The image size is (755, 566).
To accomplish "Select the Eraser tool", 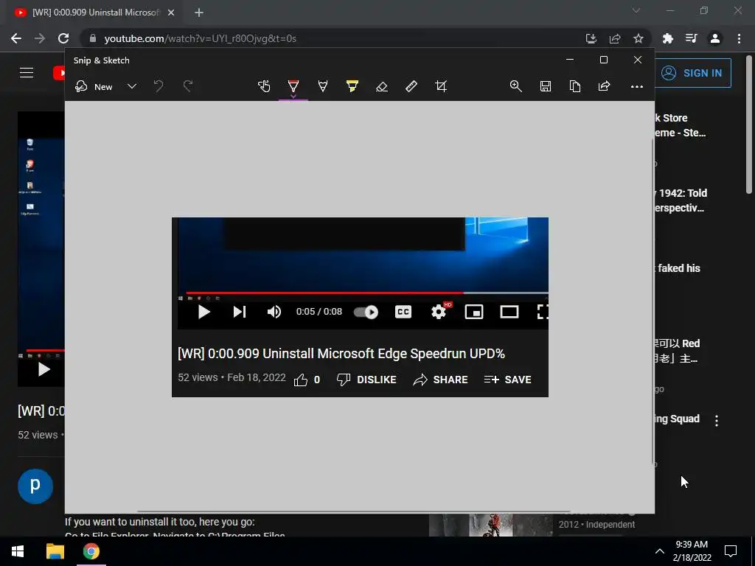I will point(381,87).
